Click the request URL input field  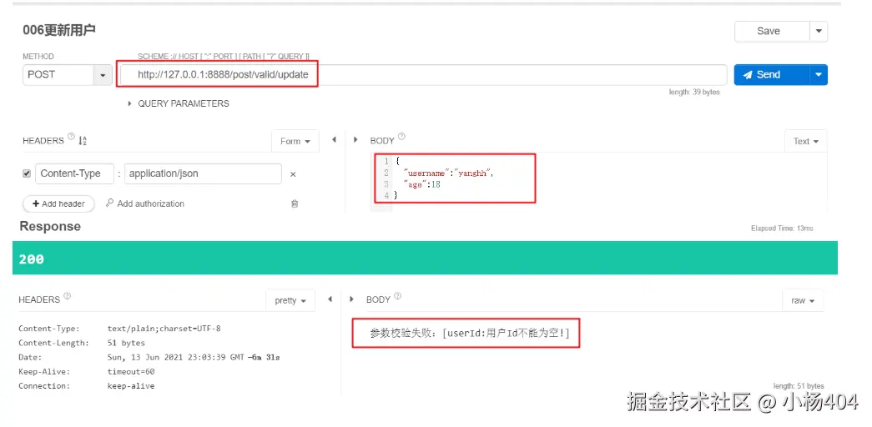423,74
